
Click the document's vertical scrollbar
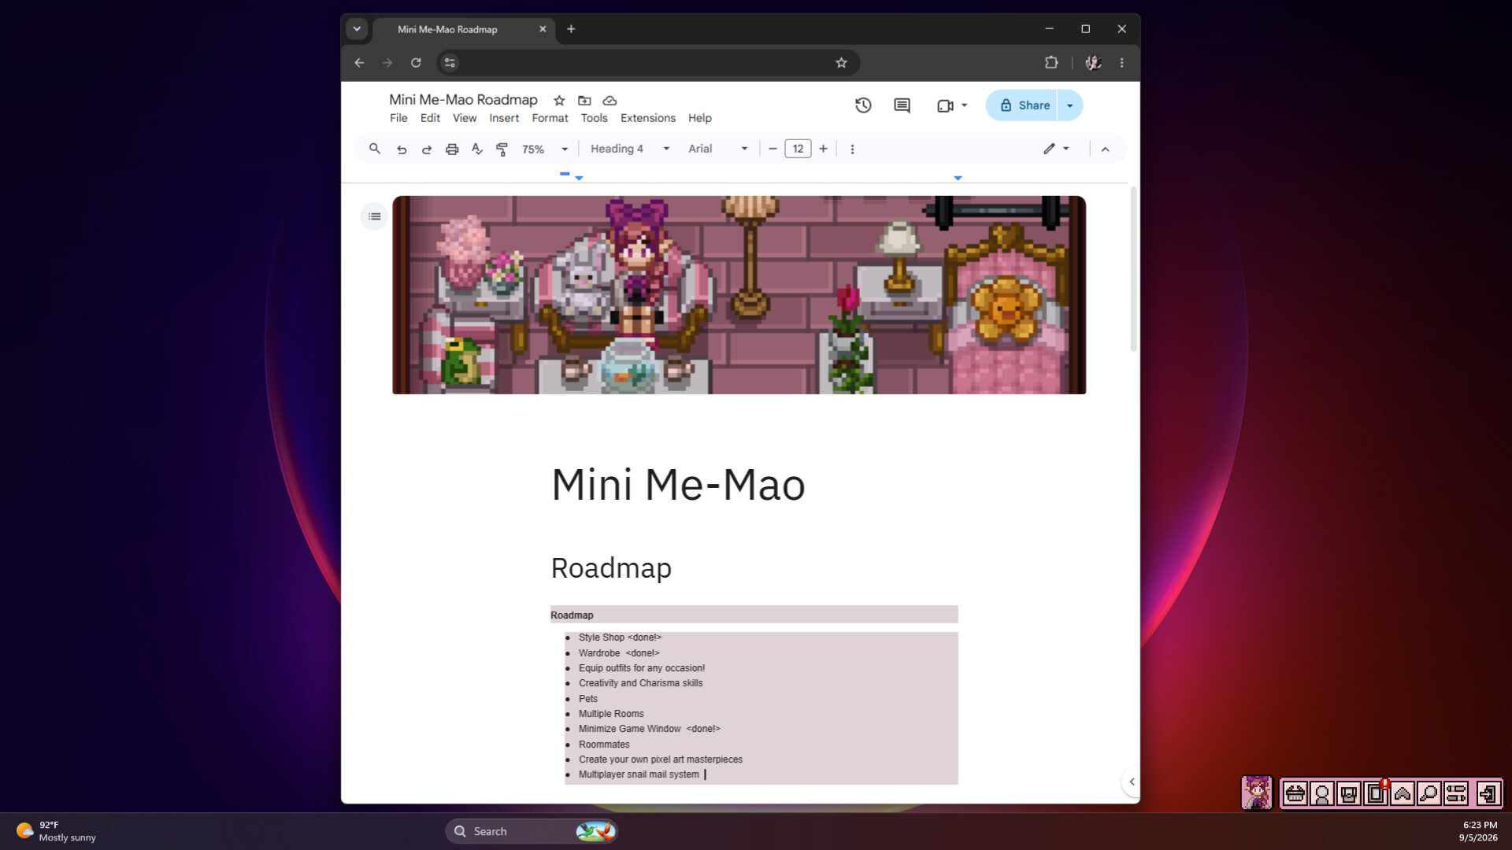tap(1133, 269)
